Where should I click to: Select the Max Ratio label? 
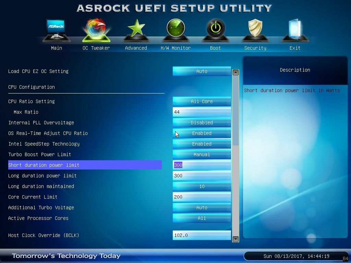click(x=26, y=112)
